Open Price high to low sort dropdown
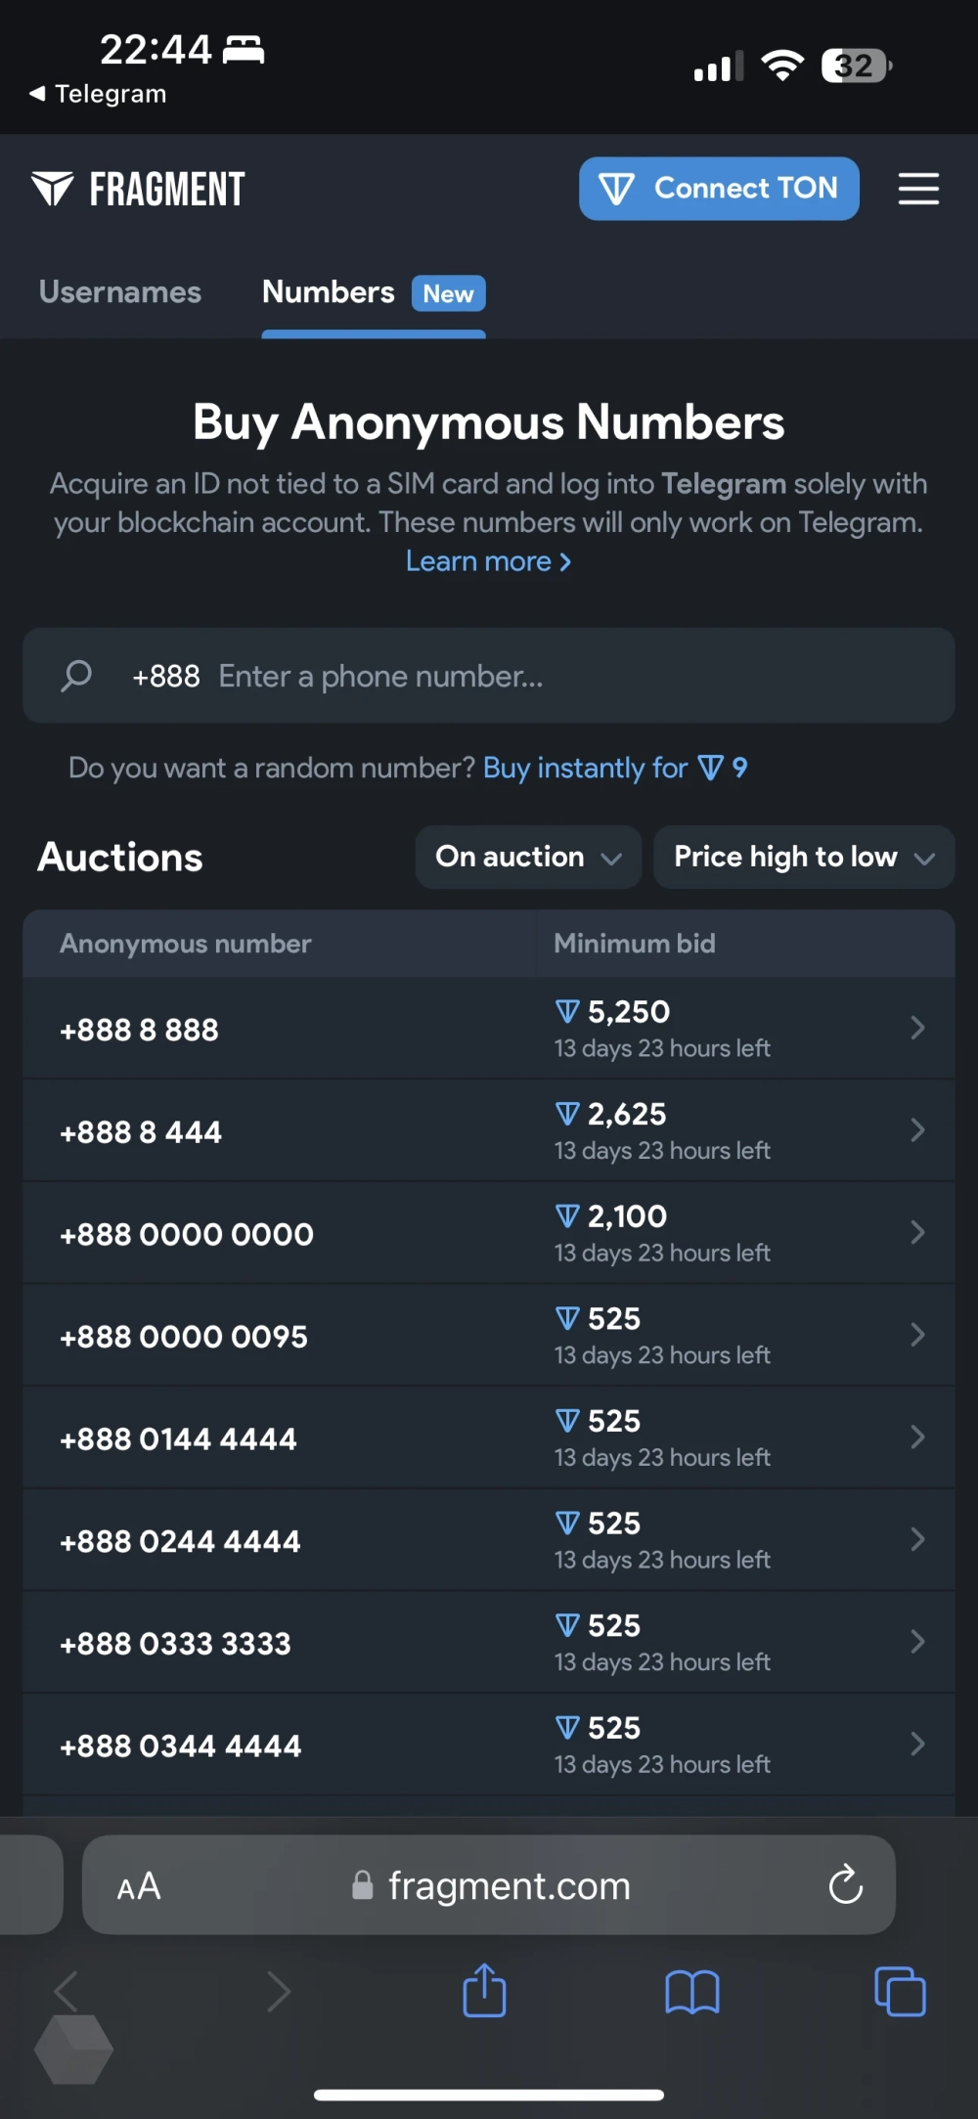This screenshot has height=2119, width=978. [803, 858]
